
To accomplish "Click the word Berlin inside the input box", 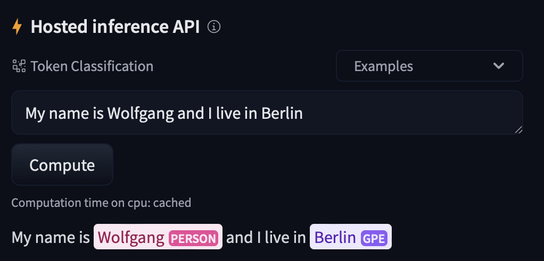I will [x=282, y=113].
